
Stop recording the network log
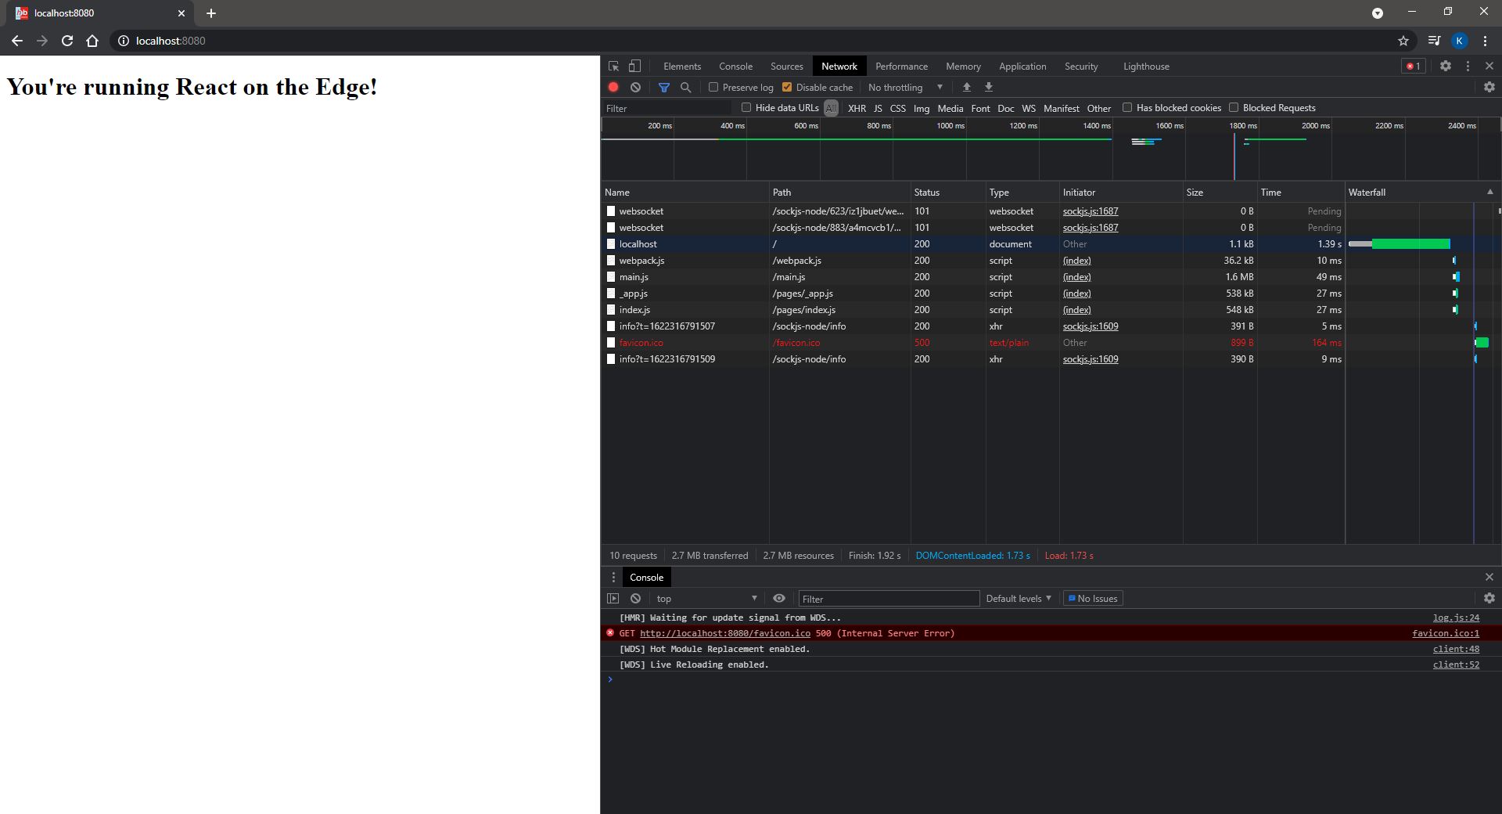pos(613,87)
